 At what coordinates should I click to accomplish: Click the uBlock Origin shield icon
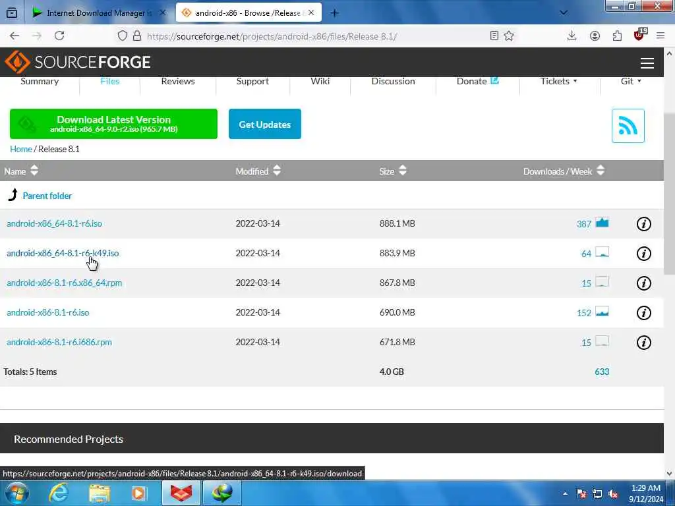pyautogui.click(x=639, y=35)
